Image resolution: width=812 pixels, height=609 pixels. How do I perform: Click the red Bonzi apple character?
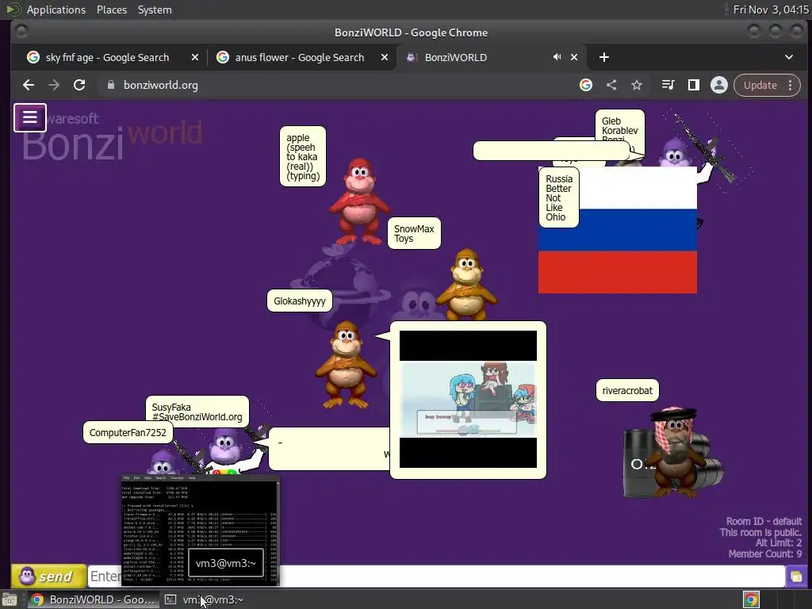pyautogui.click(x=358, y=202)
